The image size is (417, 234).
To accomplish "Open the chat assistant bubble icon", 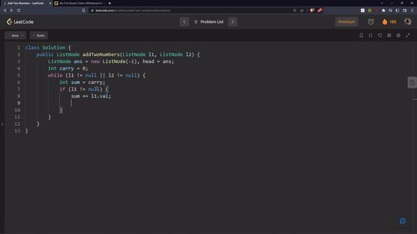I will [403, 221].
